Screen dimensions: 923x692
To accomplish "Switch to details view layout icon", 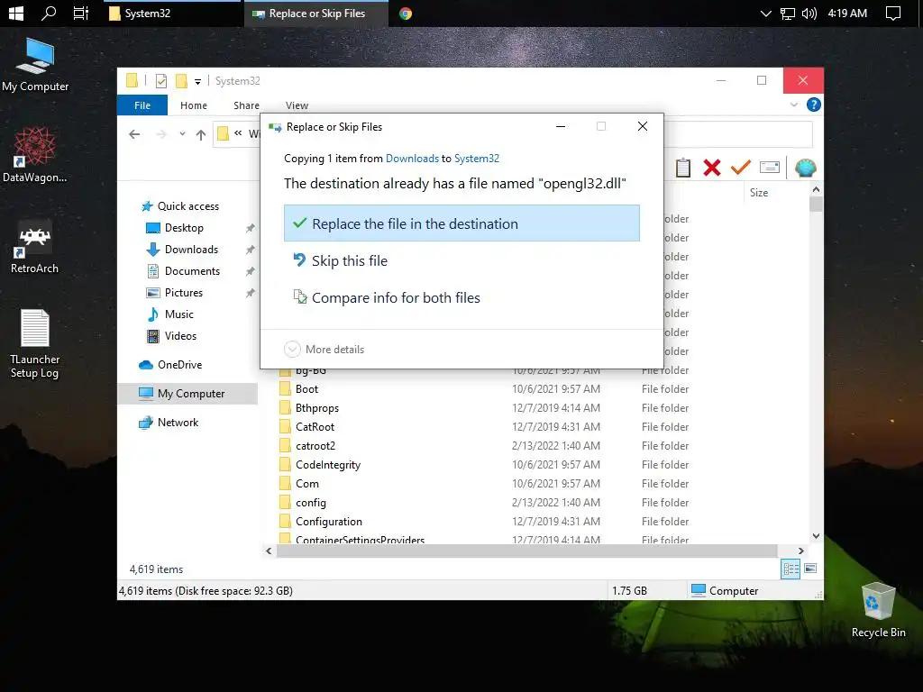I will [x=790, y=569].
